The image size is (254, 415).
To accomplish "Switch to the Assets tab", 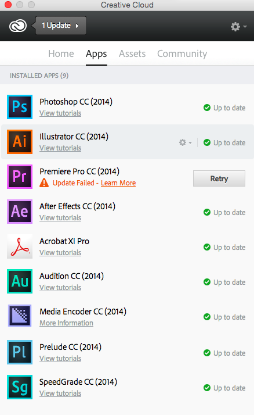I will coord(132,53).
